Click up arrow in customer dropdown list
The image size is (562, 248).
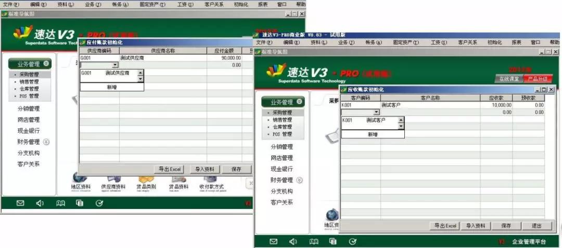click(401, 120)
